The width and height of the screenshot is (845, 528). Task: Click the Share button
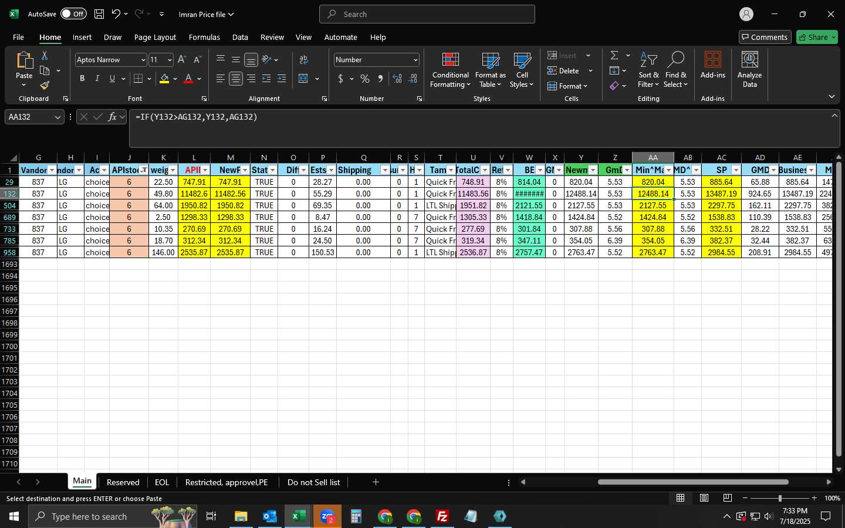tap(817, 37)
